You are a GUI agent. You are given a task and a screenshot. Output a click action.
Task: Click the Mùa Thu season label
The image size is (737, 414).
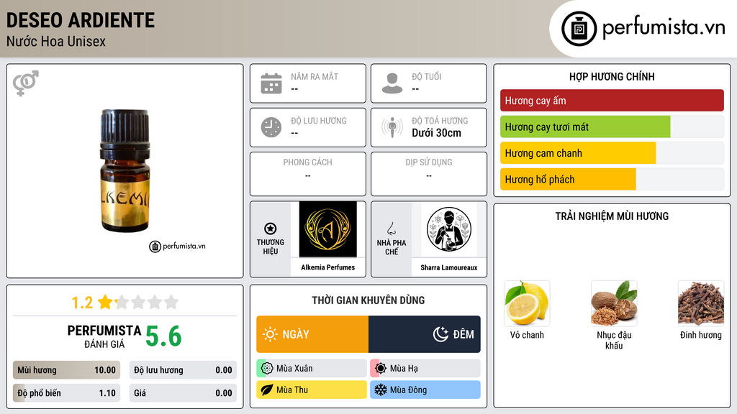(292, 390)
